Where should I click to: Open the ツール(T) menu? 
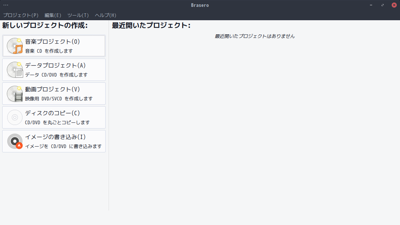point(78,15)
